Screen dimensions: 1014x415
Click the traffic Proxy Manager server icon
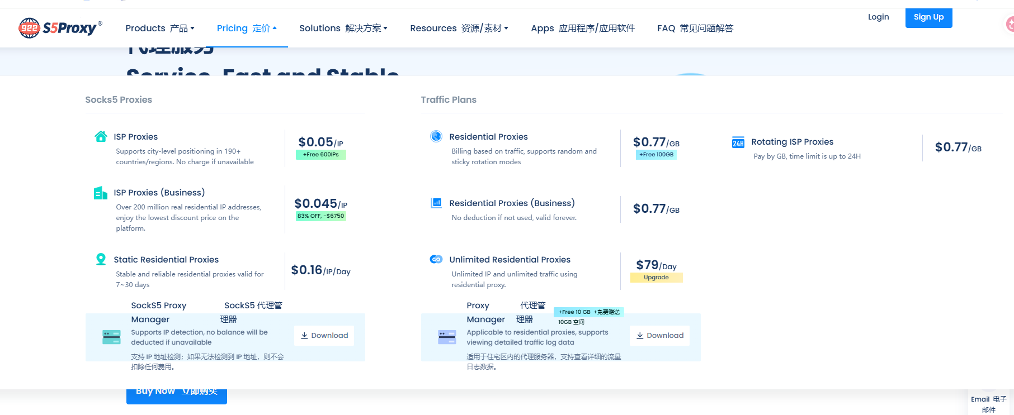click(447, 337)
